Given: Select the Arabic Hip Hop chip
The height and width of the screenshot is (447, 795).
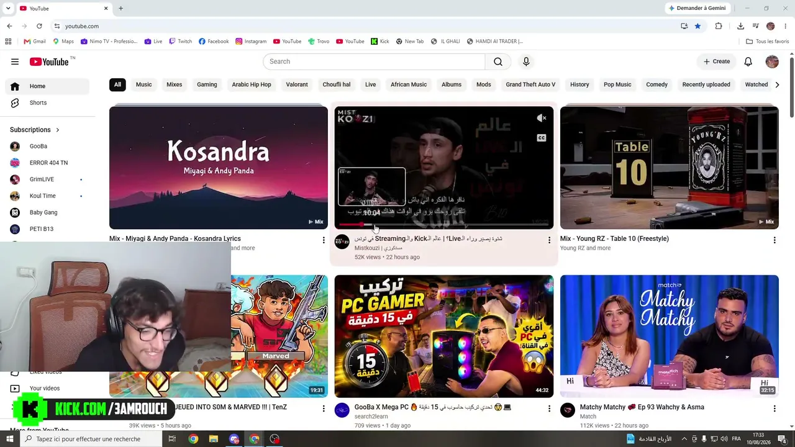Looking at the screenshot, I should (252, 84).
